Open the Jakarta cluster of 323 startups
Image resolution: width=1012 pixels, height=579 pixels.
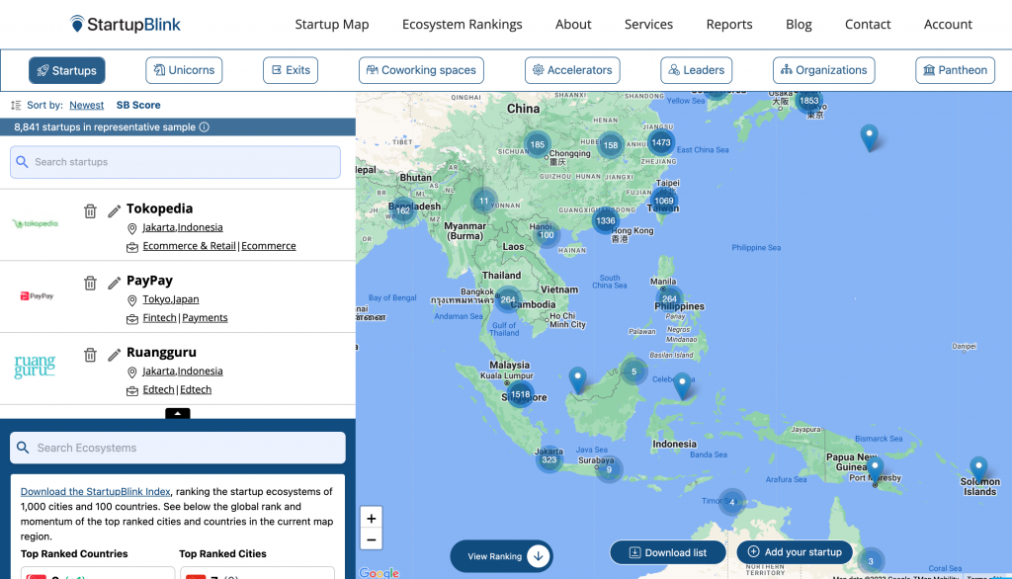(549, 459)
